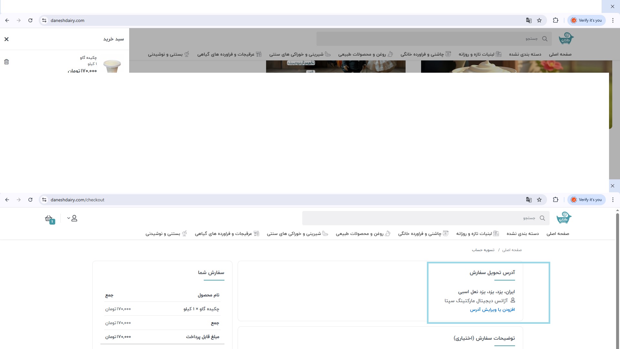
Task: Delete the cart item with the trash icon
Action: pos(6,62)
